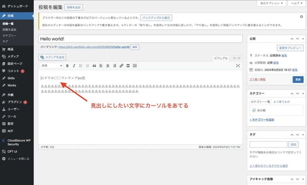The image size is (307, 185).
Task: Insert a More tag with the toolbar icon
Action: point(128,66)
